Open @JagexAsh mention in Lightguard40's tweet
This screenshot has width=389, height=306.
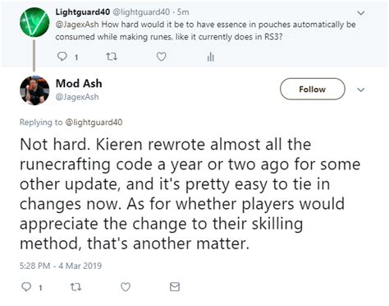coord(77,25)
